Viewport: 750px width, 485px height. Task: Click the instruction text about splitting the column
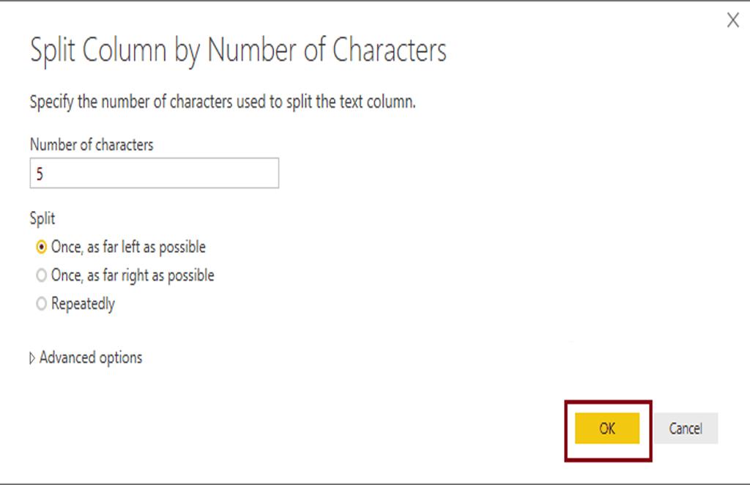point(223,102)
